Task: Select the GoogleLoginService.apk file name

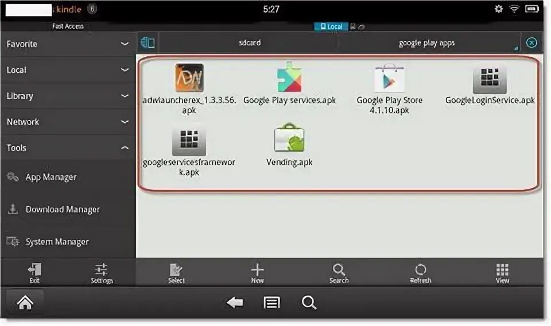Action: point(490,100)
